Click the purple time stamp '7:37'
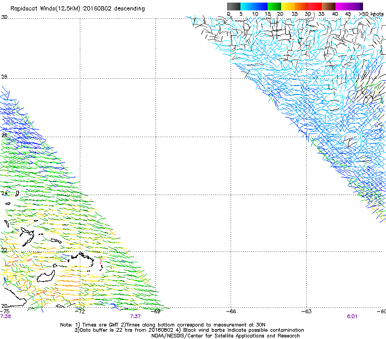Screen dimensions: 386x339 pyautogui.click(x=136, y=317)
